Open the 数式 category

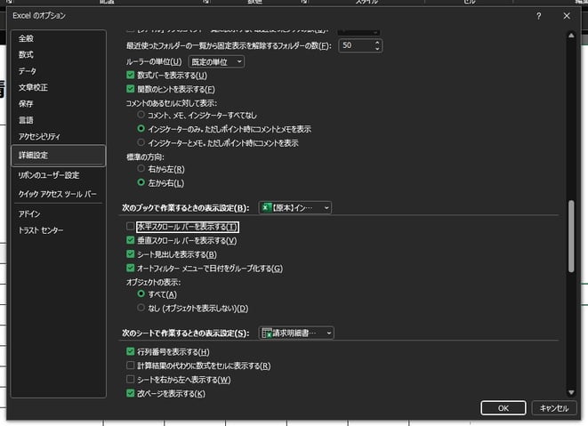(27, 55)
